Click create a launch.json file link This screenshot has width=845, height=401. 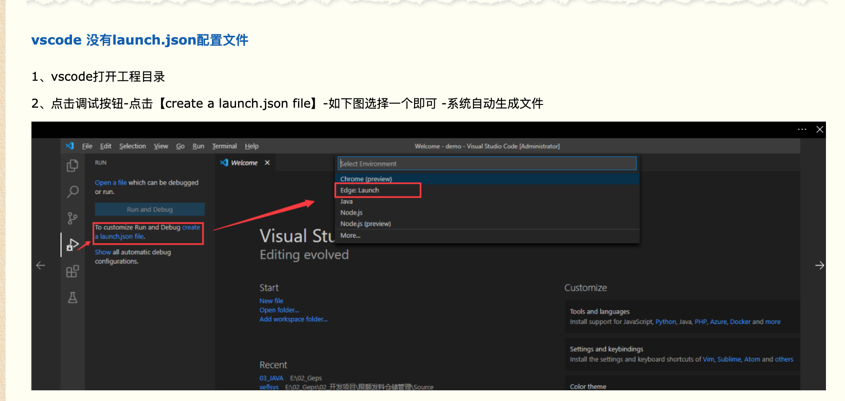pos(147,232)
